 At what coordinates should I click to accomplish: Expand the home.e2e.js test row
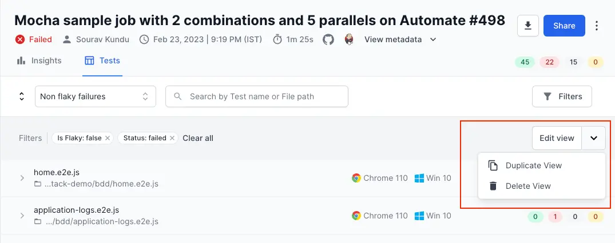(22, 178)
